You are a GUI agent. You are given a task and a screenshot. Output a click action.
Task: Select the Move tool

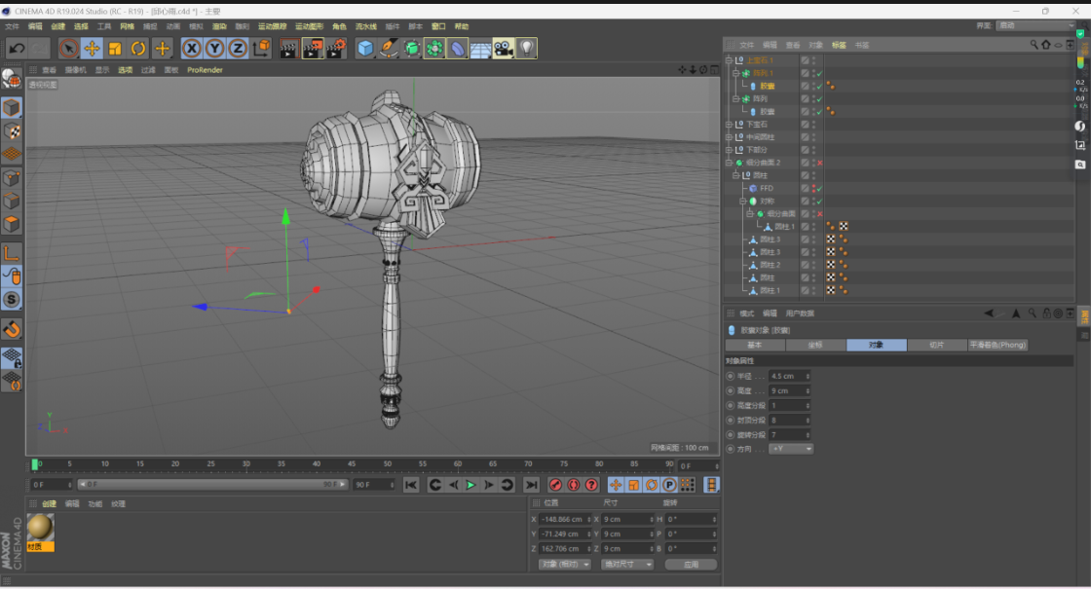[x=92, y=48]
